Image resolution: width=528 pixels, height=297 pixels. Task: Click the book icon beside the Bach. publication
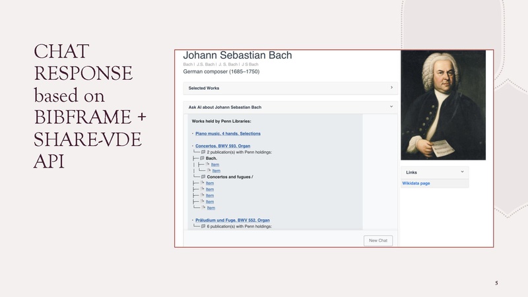point(202,158)
